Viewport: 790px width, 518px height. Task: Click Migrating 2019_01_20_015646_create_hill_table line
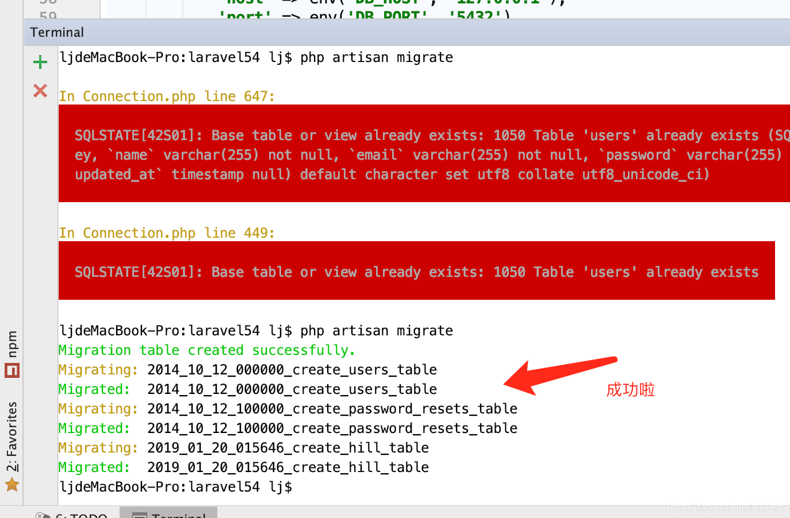point(244,448)
